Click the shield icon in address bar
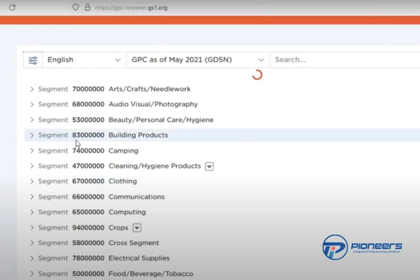The height and width of the screenshot is (280, 420). (76, 7)
